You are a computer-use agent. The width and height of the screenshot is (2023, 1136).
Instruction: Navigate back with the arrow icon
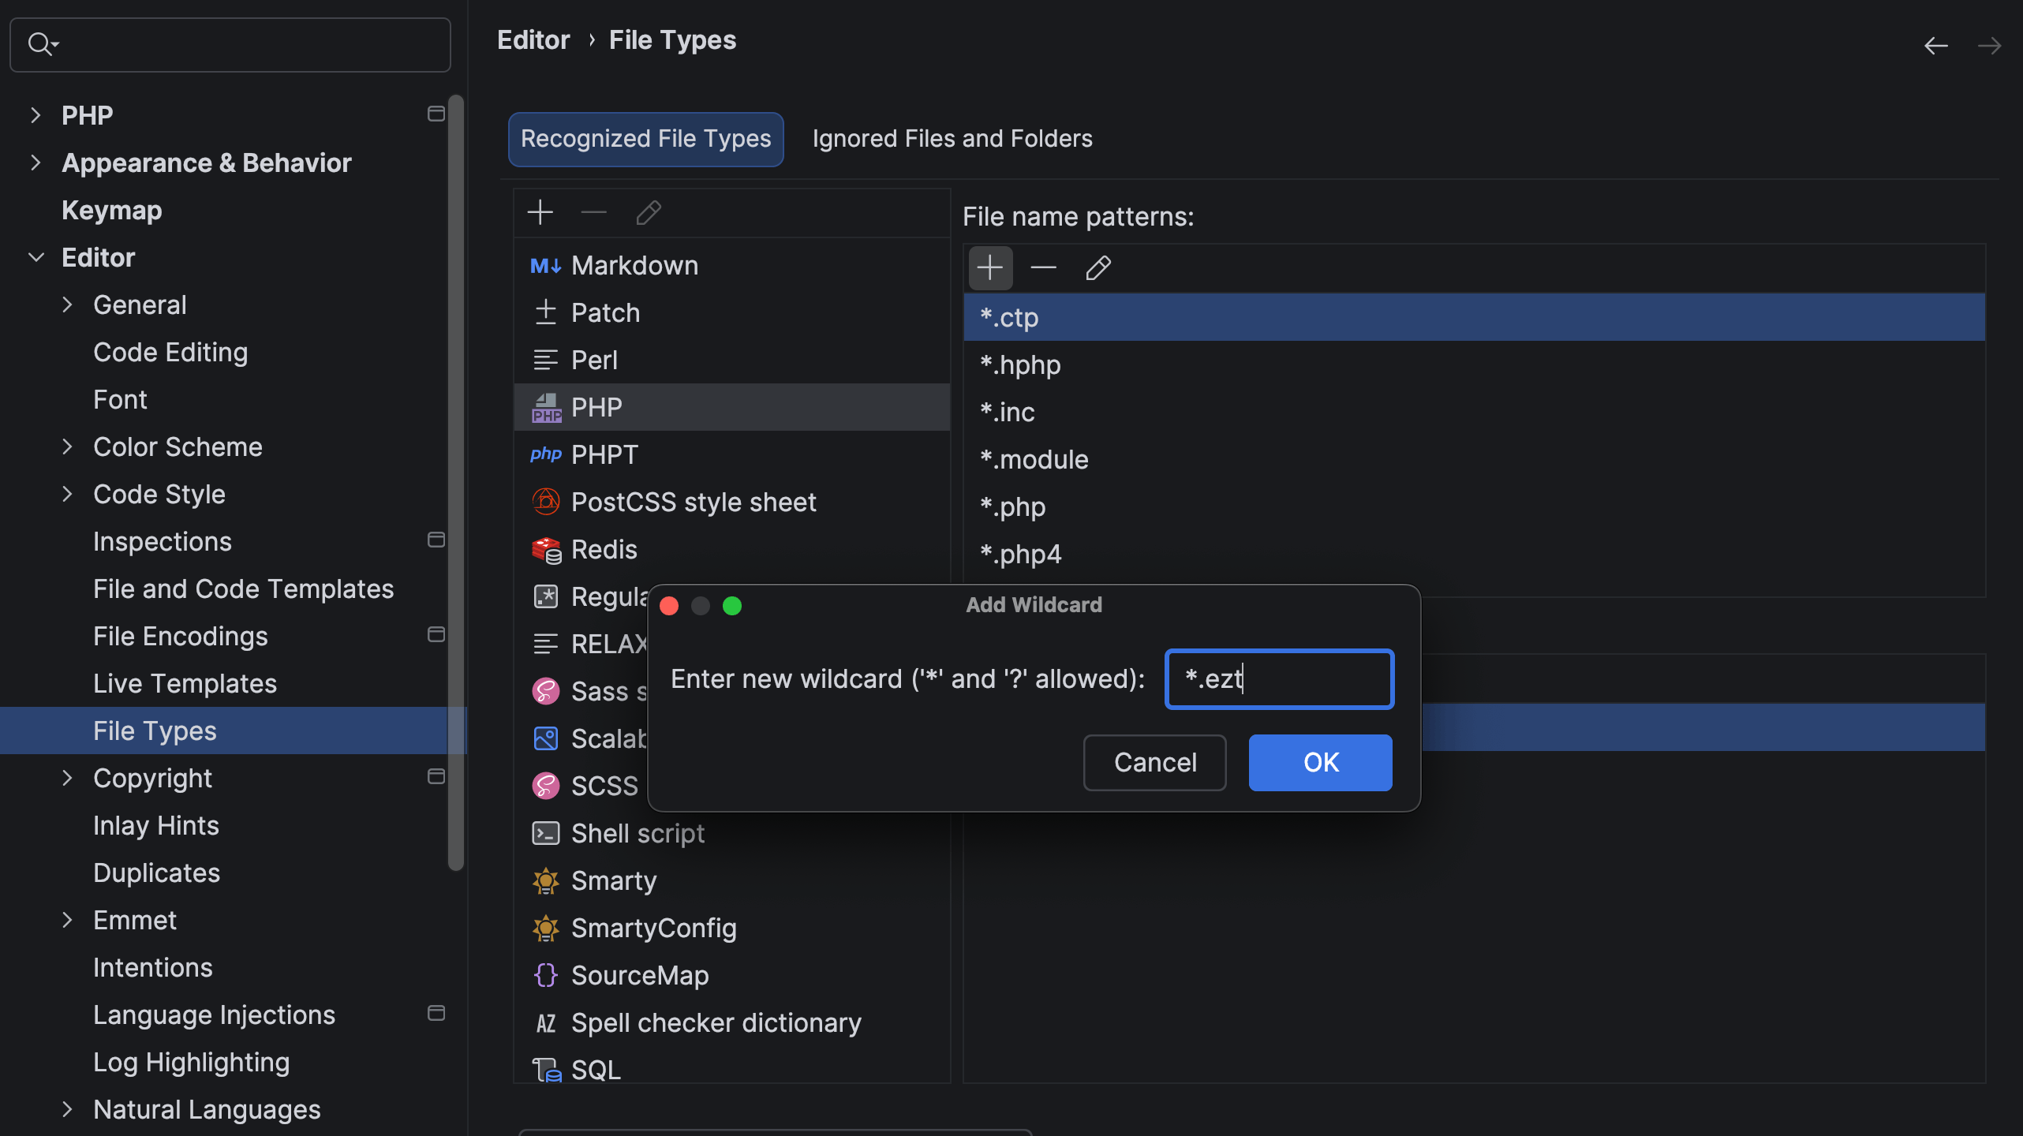(x=1935, y=45)
